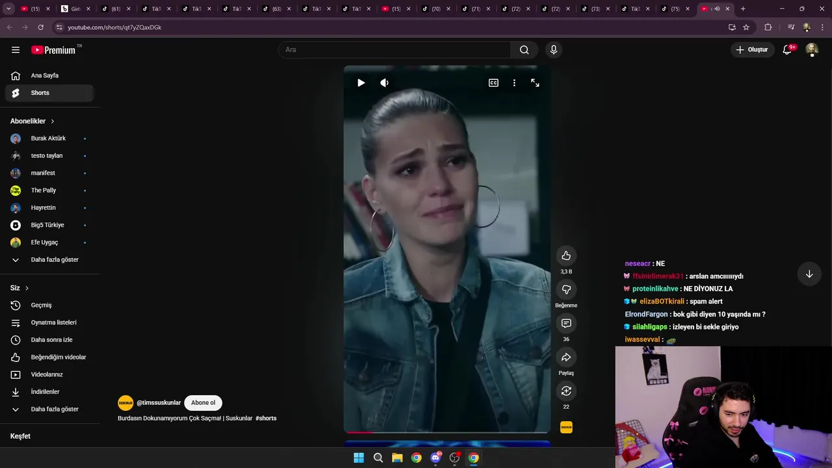This screenshot has height=468, width=832.
Task: Like the Short with thumbs up
Action: pos(566,255)
